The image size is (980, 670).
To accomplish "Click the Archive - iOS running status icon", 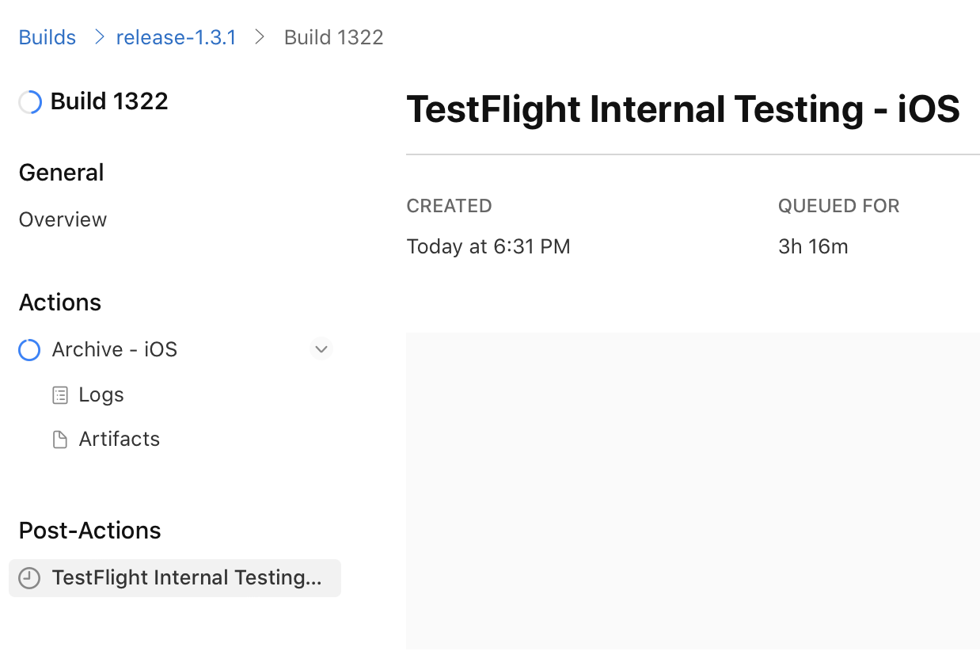I will (x=29, y=350).
